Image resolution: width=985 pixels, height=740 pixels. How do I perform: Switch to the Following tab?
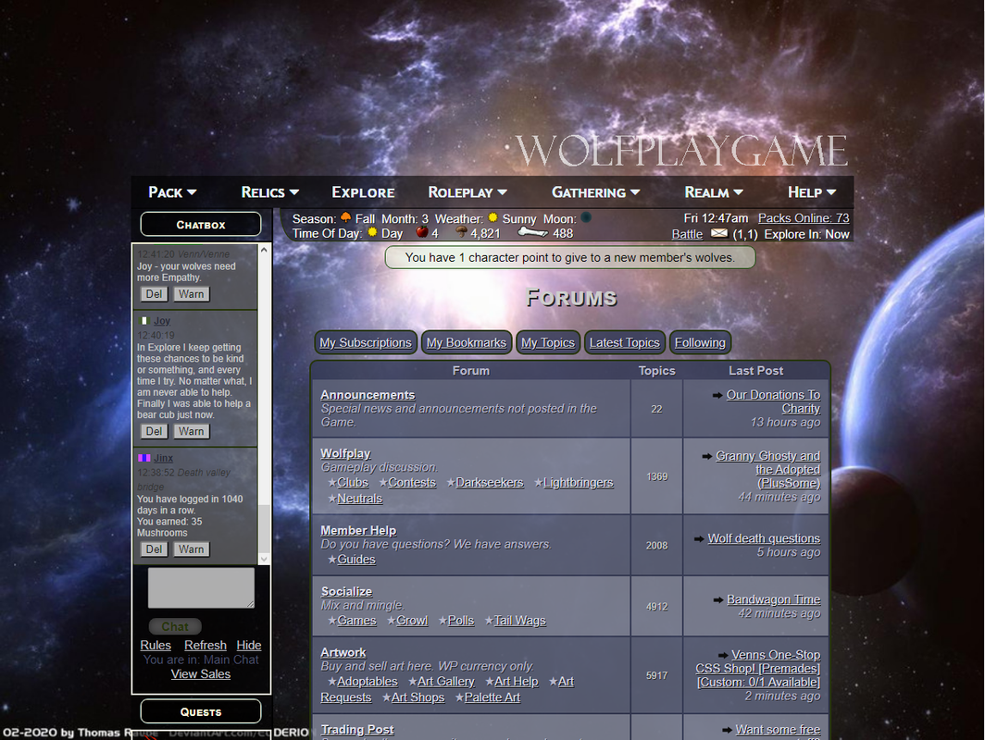click(700, 342)
